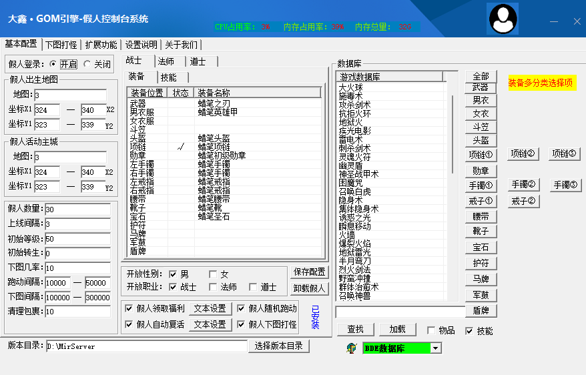Click 保存配置 button
586x375 pixels.
pyautogui.click(x=310, y=272)
